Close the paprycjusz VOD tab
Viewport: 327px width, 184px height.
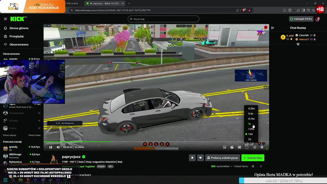(123, 3)
